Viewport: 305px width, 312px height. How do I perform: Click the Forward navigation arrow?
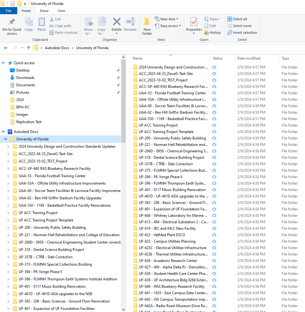point(15,48)
